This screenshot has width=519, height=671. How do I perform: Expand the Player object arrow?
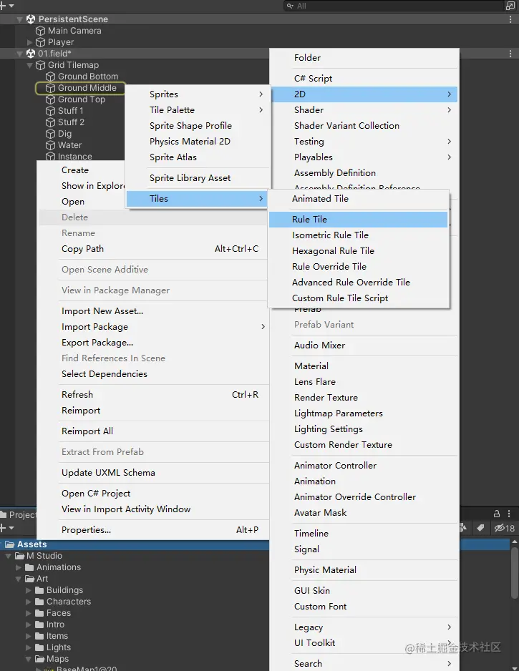(x=29, y=42)
